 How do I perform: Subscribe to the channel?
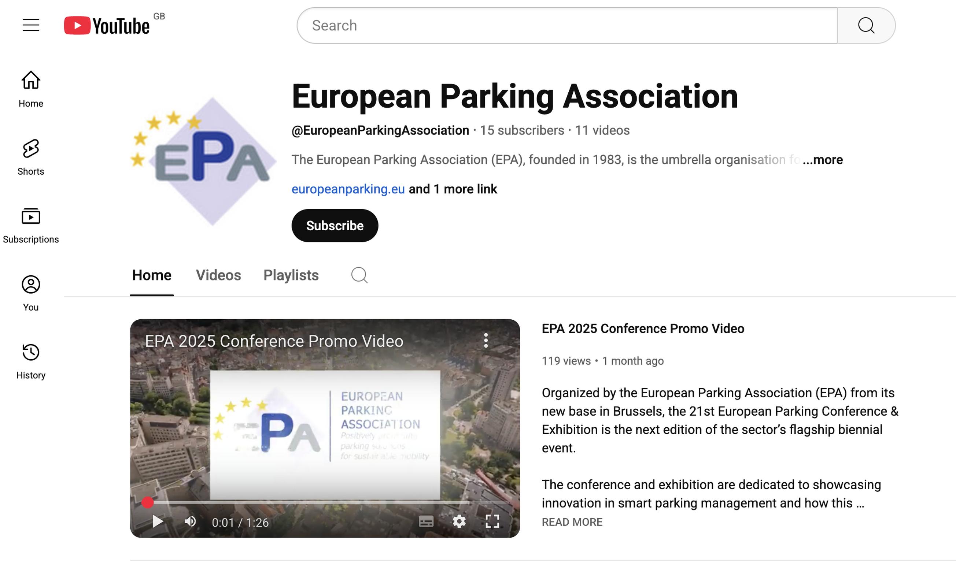point(335,226)
